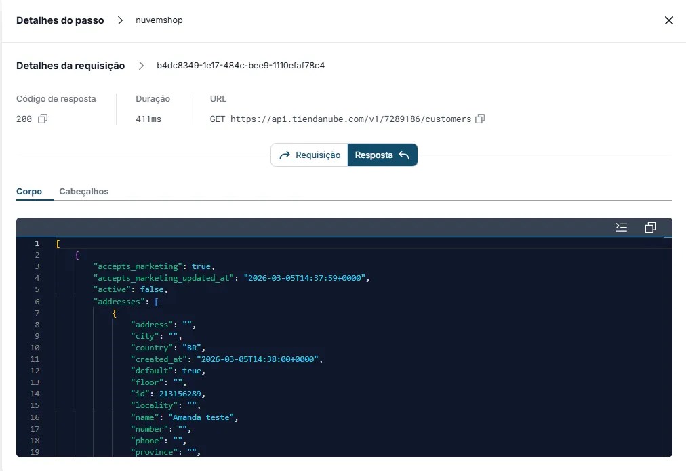
Task: Click the "accepts_marketing_updated_at" timestamp value
Action: (304, 278)
